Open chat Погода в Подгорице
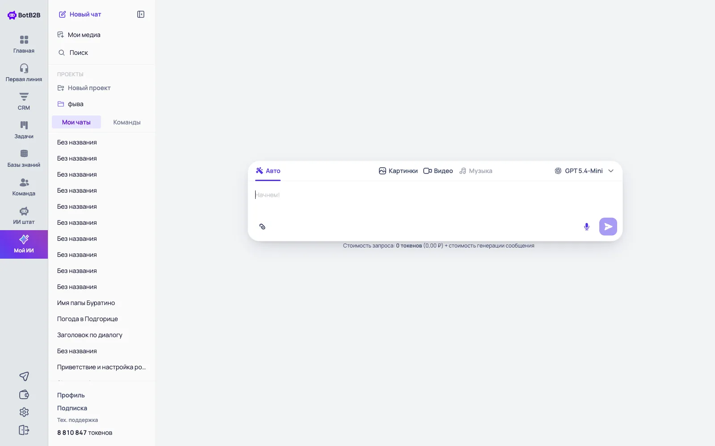Viewport: 715px width, 446px height. click(101, 319)
